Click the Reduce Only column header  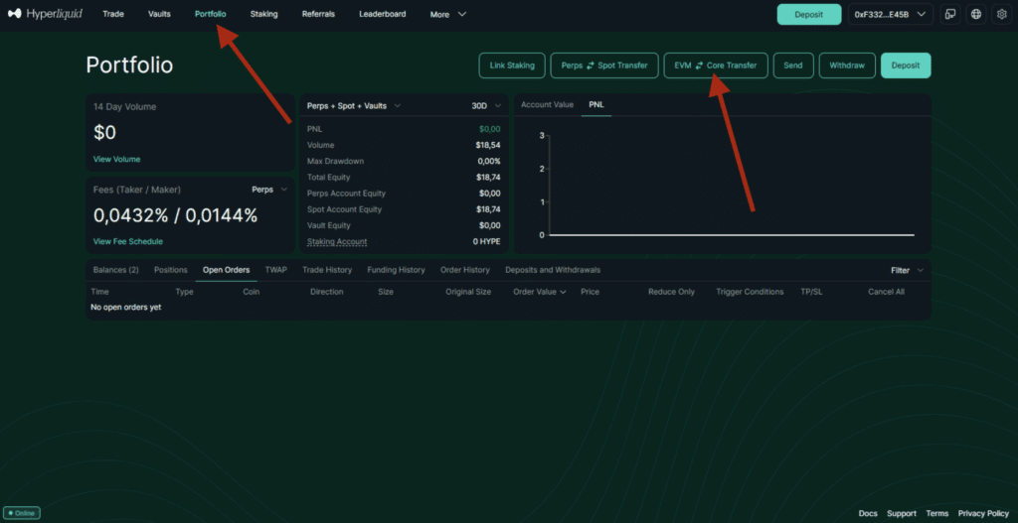tap(671, 292)
